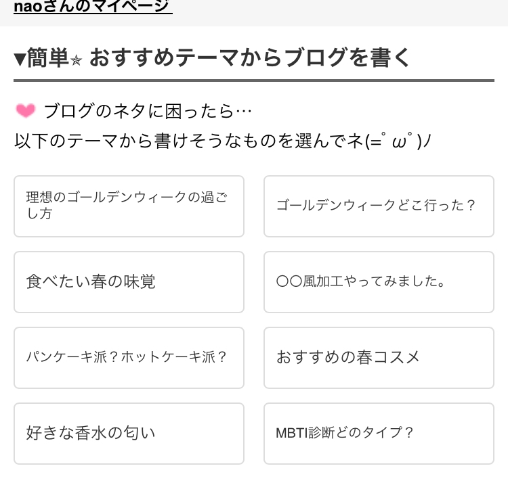Click the pink heart icon
This screenshot has height=485, width=508.
pyautogui.click(x=25, y=111)
